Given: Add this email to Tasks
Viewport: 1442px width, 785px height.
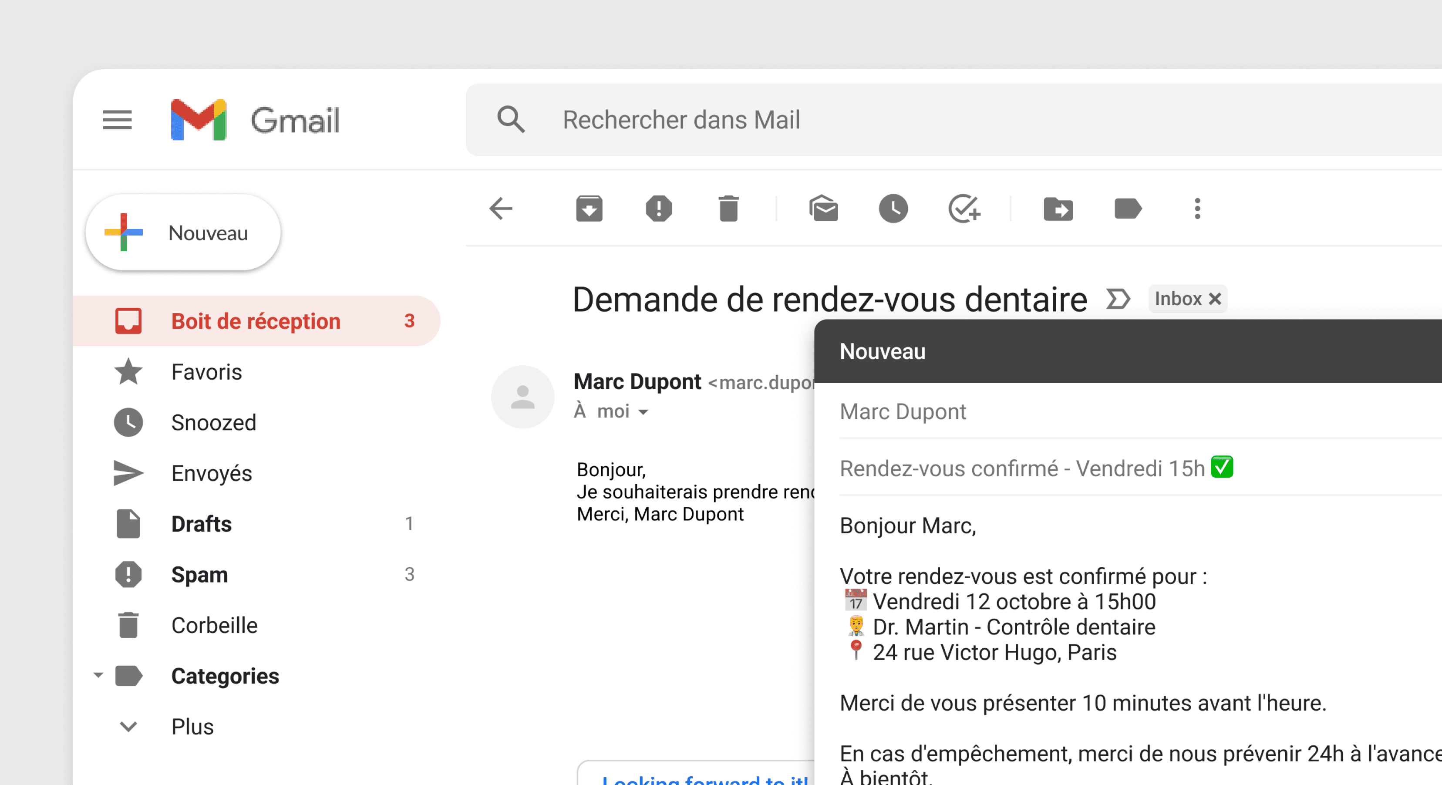Looking at the screenshot, I should click(x=964, y=209).
